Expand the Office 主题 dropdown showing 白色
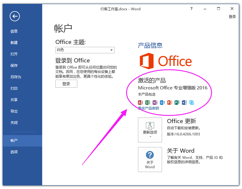 click(85, 50)
